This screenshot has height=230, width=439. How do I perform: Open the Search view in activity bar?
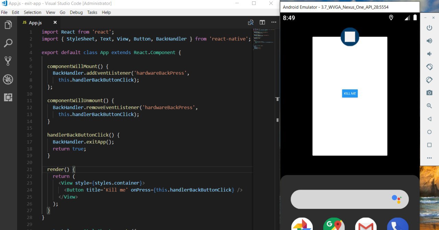click(8, 43)
